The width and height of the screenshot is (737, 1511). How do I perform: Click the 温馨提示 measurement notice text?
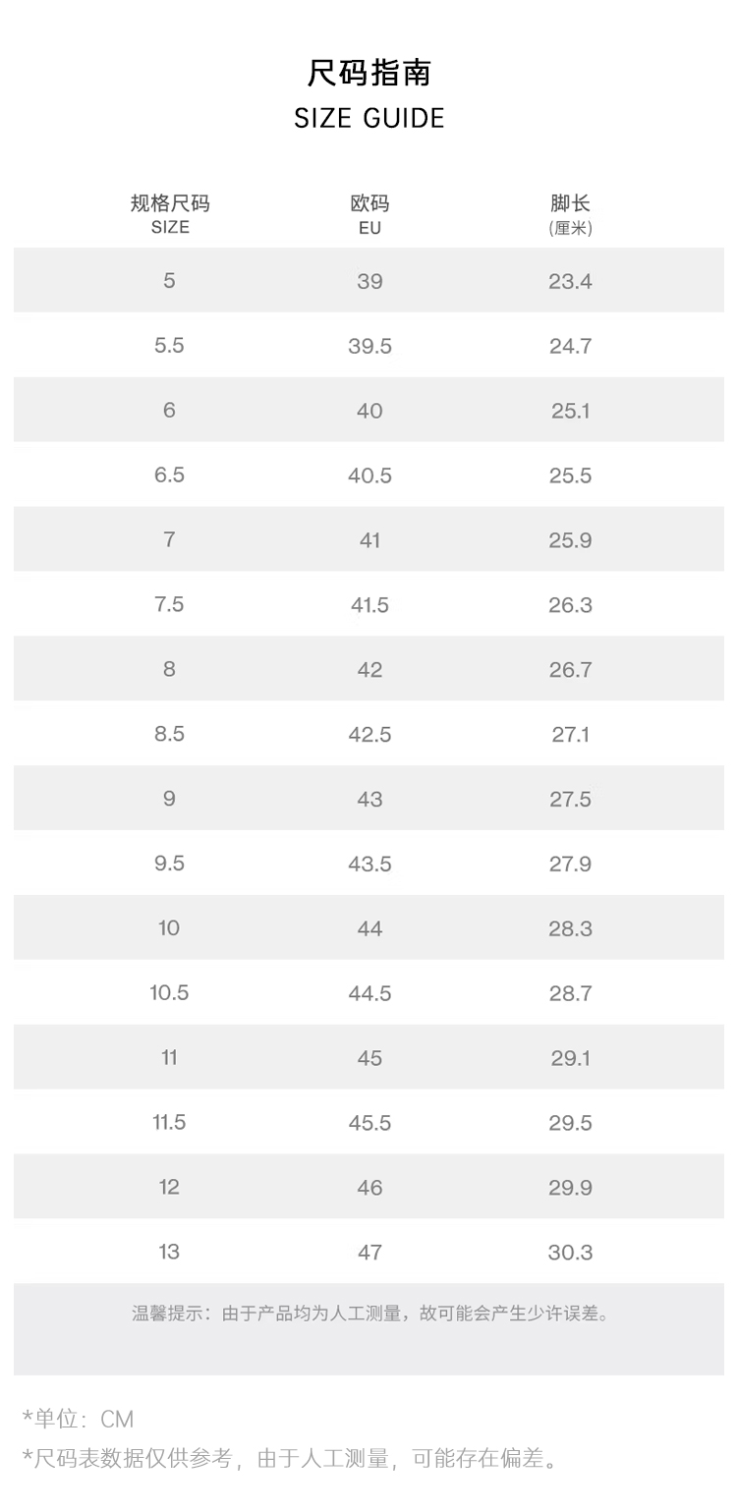[369, 1314]
